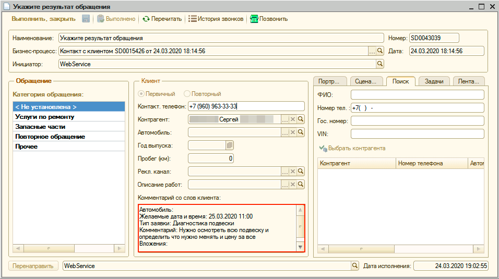Click the save diskette icon in toolbar
Viewport: 499px width, 279px height.
(x=86, y=19)
